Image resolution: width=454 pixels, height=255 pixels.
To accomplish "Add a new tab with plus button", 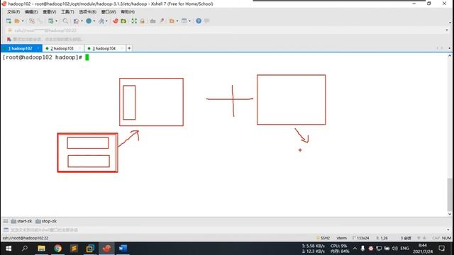I will tap(129, 48).
